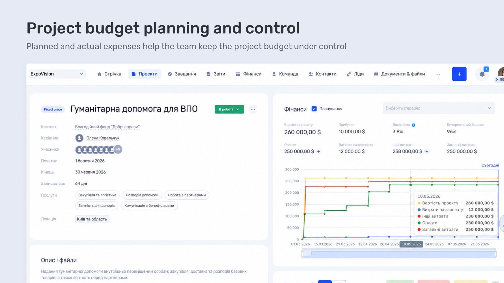Screen dimensions: 504x283
Task: Open the ExpoVision workspace dropdown
Action: tap(57, 74)
